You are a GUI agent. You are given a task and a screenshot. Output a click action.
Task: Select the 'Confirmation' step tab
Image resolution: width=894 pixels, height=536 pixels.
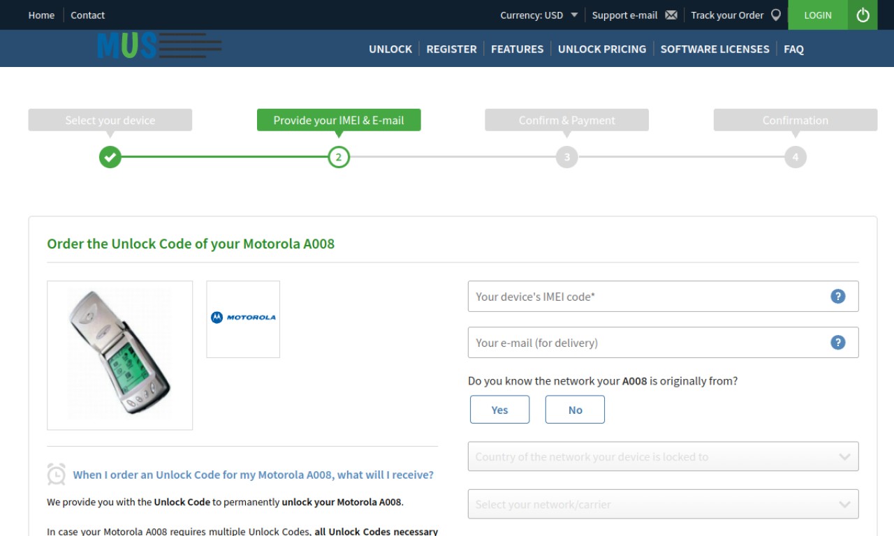(x=796, y=120)
